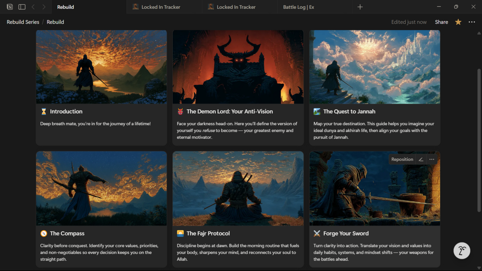
Task: Switch to the Battle Log tab
Action: pos(315,7)
